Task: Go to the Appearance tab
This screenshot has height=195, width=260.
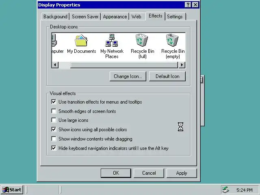Action: click(x=115, y=17)
